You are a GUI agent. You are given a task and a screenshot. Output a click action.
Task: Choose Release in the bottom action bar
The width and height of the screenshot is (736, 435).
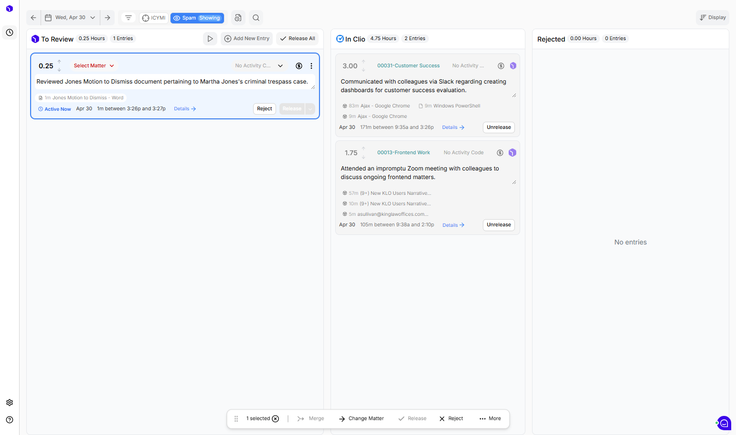click(412, 419)
